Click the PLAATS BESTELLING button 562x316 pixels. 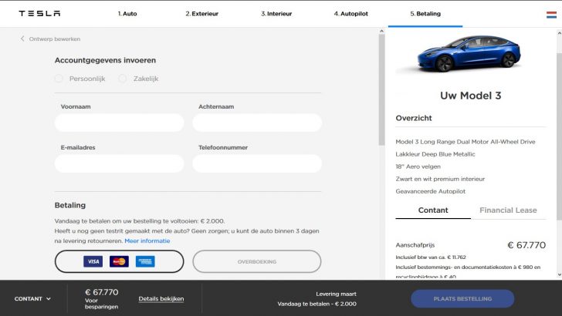pos(462,298)
